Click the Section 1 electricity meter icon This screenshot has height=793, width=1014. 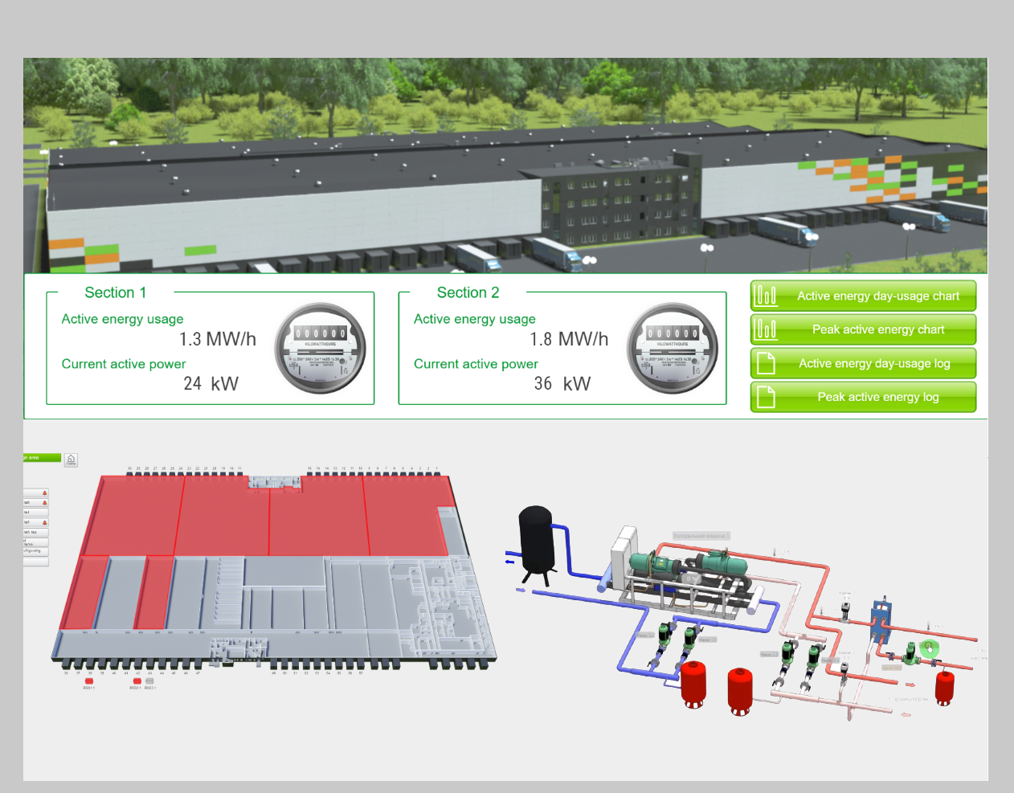click(321, 348)
